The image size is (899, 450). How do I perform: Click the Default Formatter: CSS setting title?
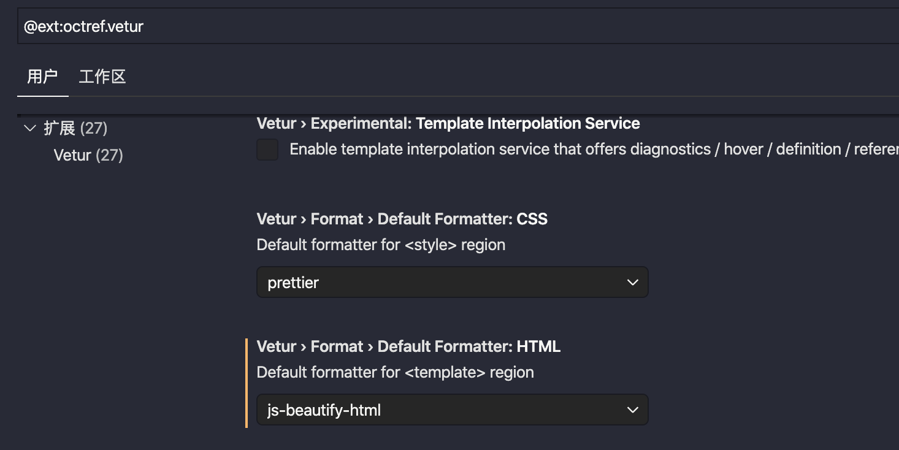pyautogui.click(x=402, y=219)
